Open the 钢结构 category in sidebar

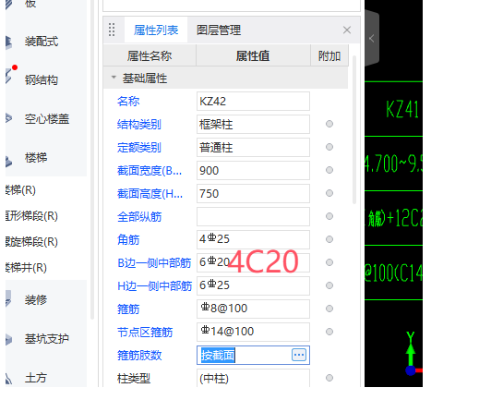42,80
